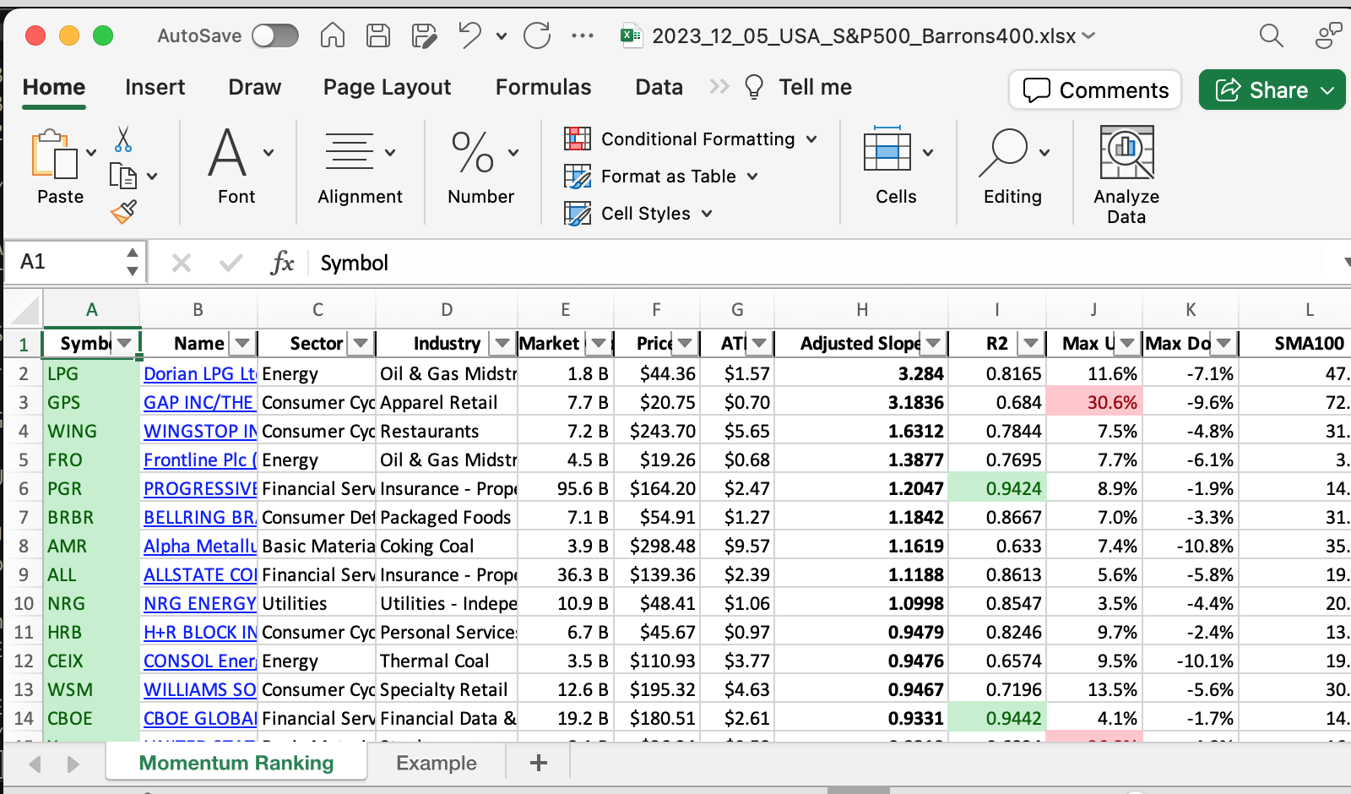The image size is (1351, 794).
Task: Open the Dorian LPG hyperlink
Action: coord(199,374)
